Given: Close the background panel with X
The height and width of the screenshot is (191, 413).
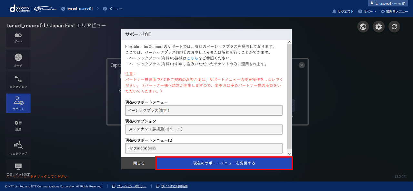Looking at the screenshot, I should pyautogui.click(x=302, y=65).
